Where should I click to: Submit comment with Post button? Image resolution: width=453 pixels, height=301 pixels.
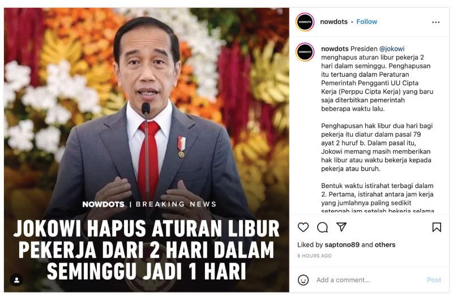(434, 280)
